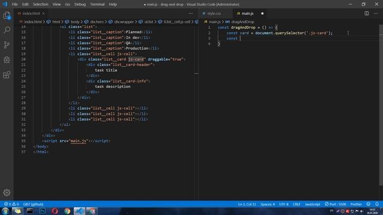Image resolution: width=383 pixels, height=215 pixels.
Task: Change CRLF end of line sequence
Action: pos(296,204)
